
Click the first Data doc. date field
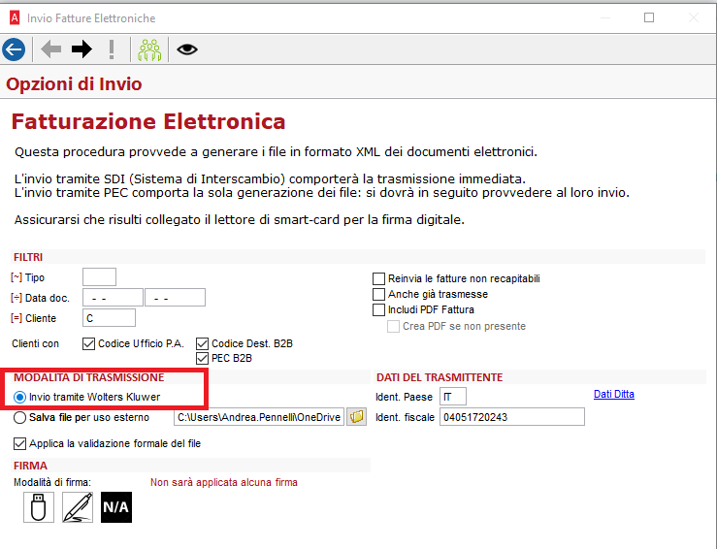pyautogui.click(x=113, y=298)
